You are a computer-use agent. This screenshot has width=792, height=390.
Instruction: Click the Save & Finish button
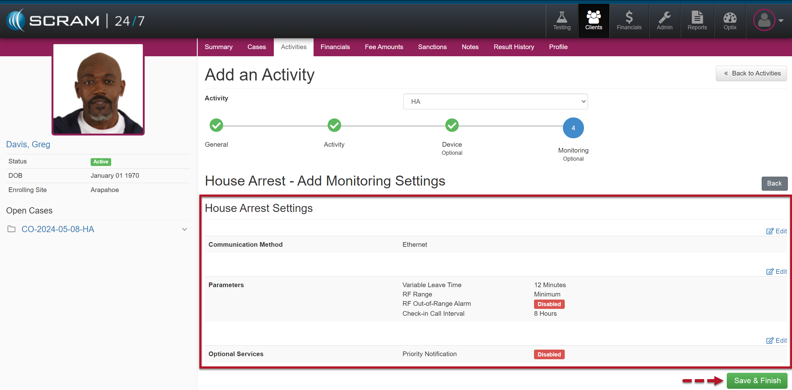[757, 381]
